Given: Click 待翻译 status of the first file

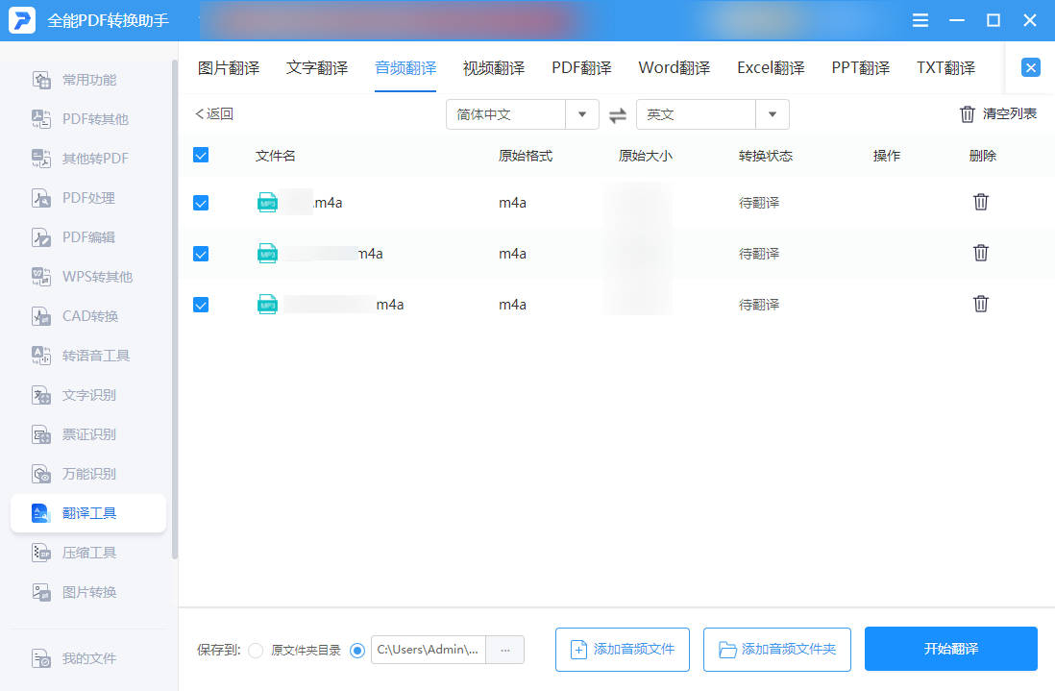Looking at the screenshot, I should (x=759, y=203).
